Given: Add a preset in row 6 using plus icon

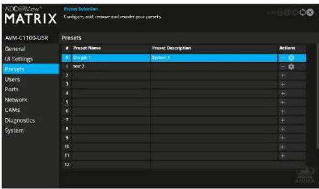Looking at the screenshot, I should (x=283, y=111).
